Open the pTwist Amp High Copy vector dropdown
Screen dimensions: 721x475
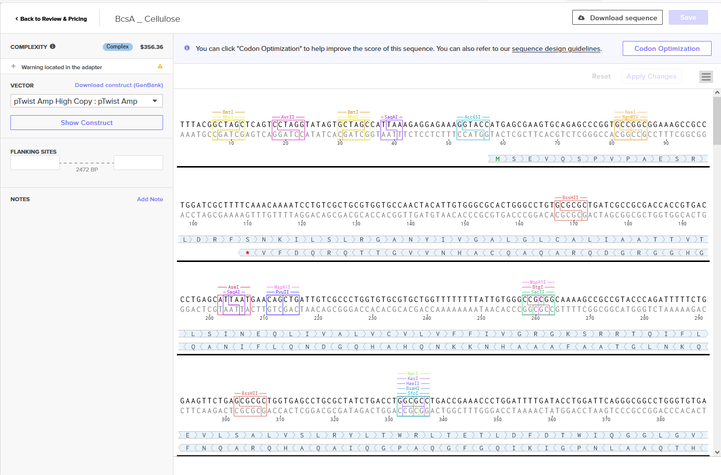pyautogui.click(x=86, y=101)
